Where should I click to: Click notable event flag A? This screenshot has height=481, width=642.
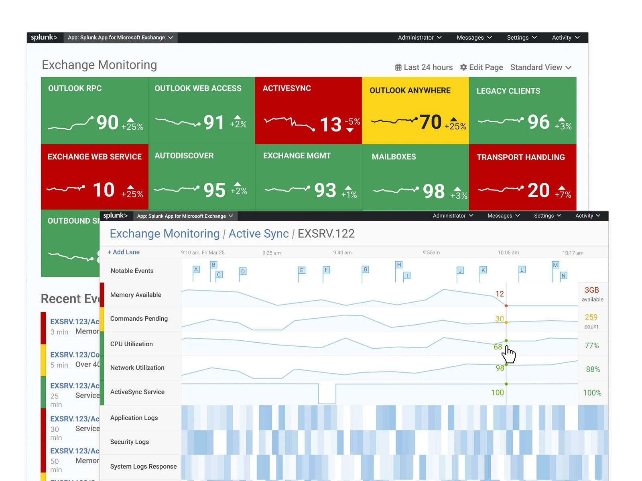196,269
